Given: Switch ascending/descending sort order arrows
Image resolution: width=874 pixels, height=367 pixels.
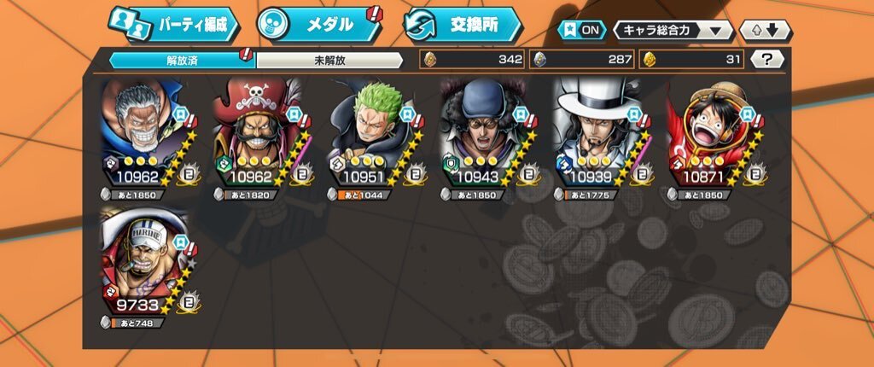Looking at the screenshot, I should coord(766,30).
